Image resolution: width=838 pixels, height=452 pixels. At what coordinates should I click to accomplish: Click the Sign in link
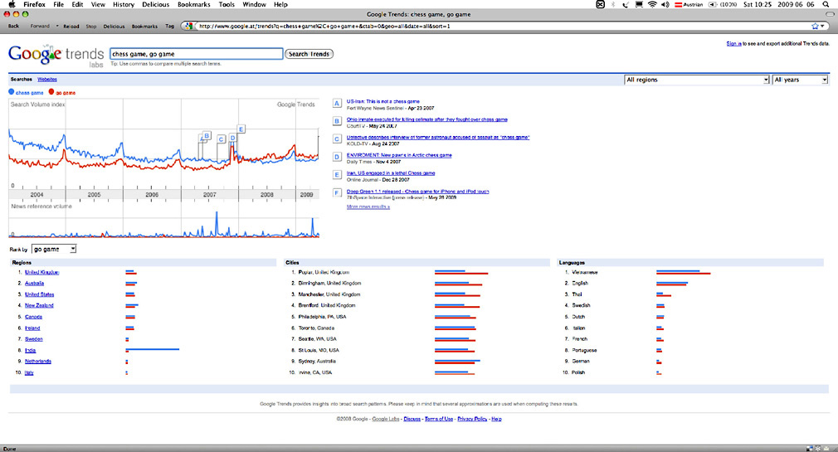click(x=733, y=42)
